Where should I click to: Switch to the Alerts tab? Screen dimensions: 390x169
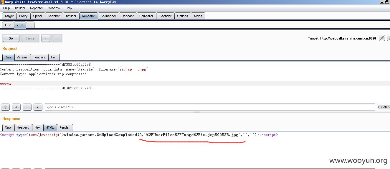click(198, 16)
